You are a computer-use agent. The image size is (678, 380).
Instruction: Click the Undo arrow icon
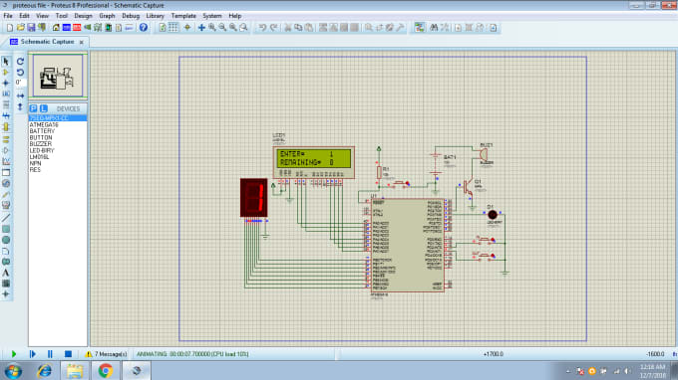[x=262, y=28]
